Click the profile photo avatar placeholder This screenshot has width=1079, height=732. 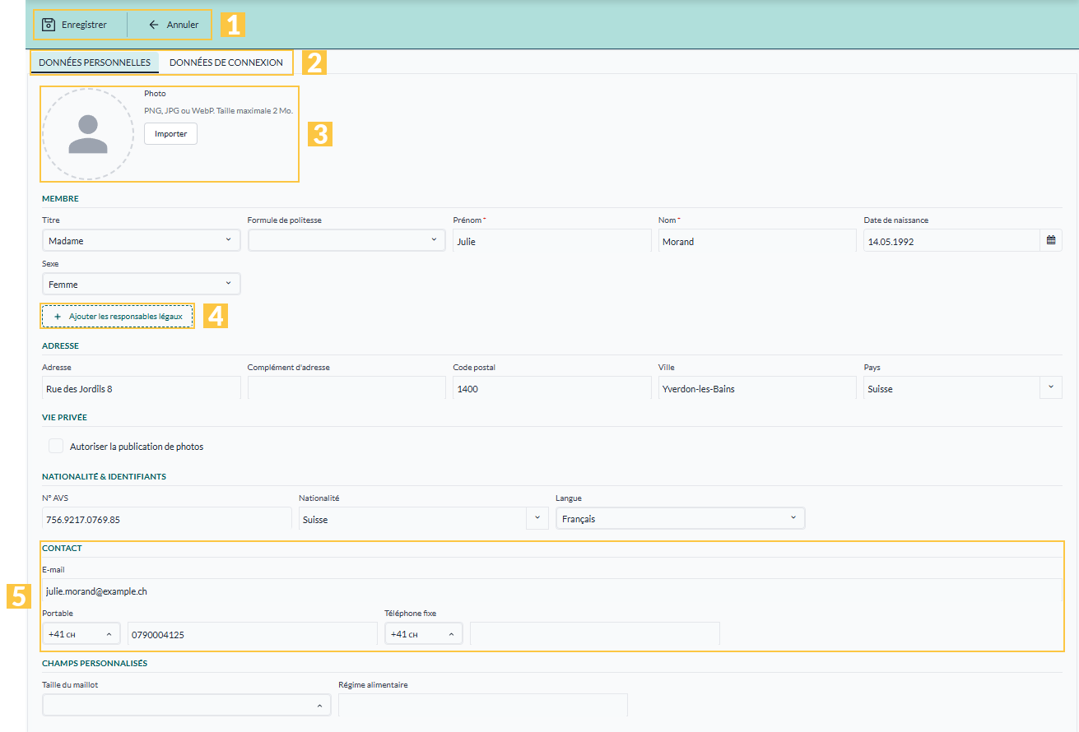pos(88,134)
